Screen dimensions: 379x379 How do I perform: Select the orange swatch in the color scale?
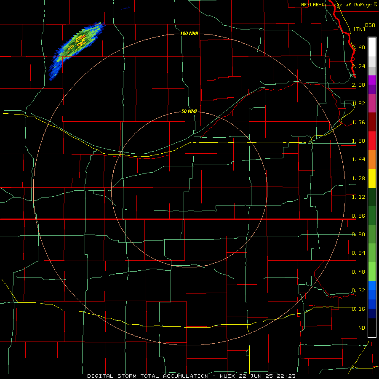point(372,160)
